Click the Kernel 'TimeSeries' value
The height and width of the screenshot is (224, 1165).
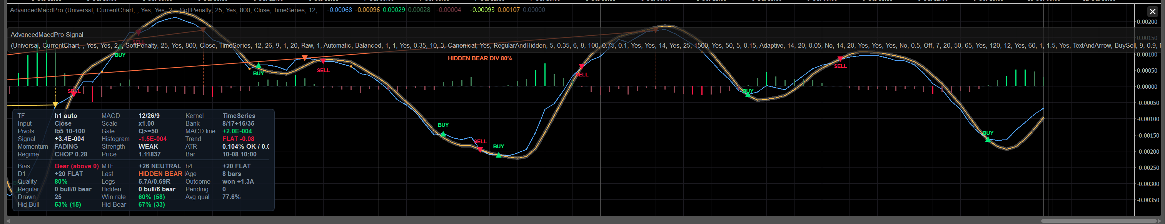click(x=239, y=116)
